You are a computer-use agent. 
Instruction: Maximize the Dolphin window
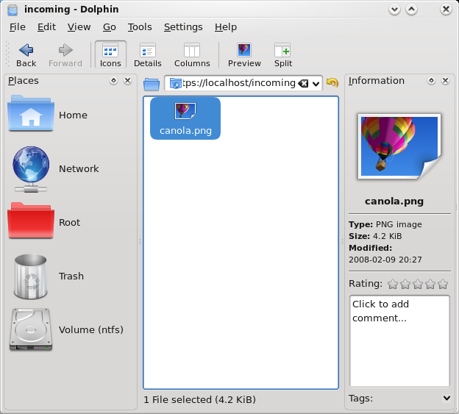pyautogui.click(x=411, y=10)
